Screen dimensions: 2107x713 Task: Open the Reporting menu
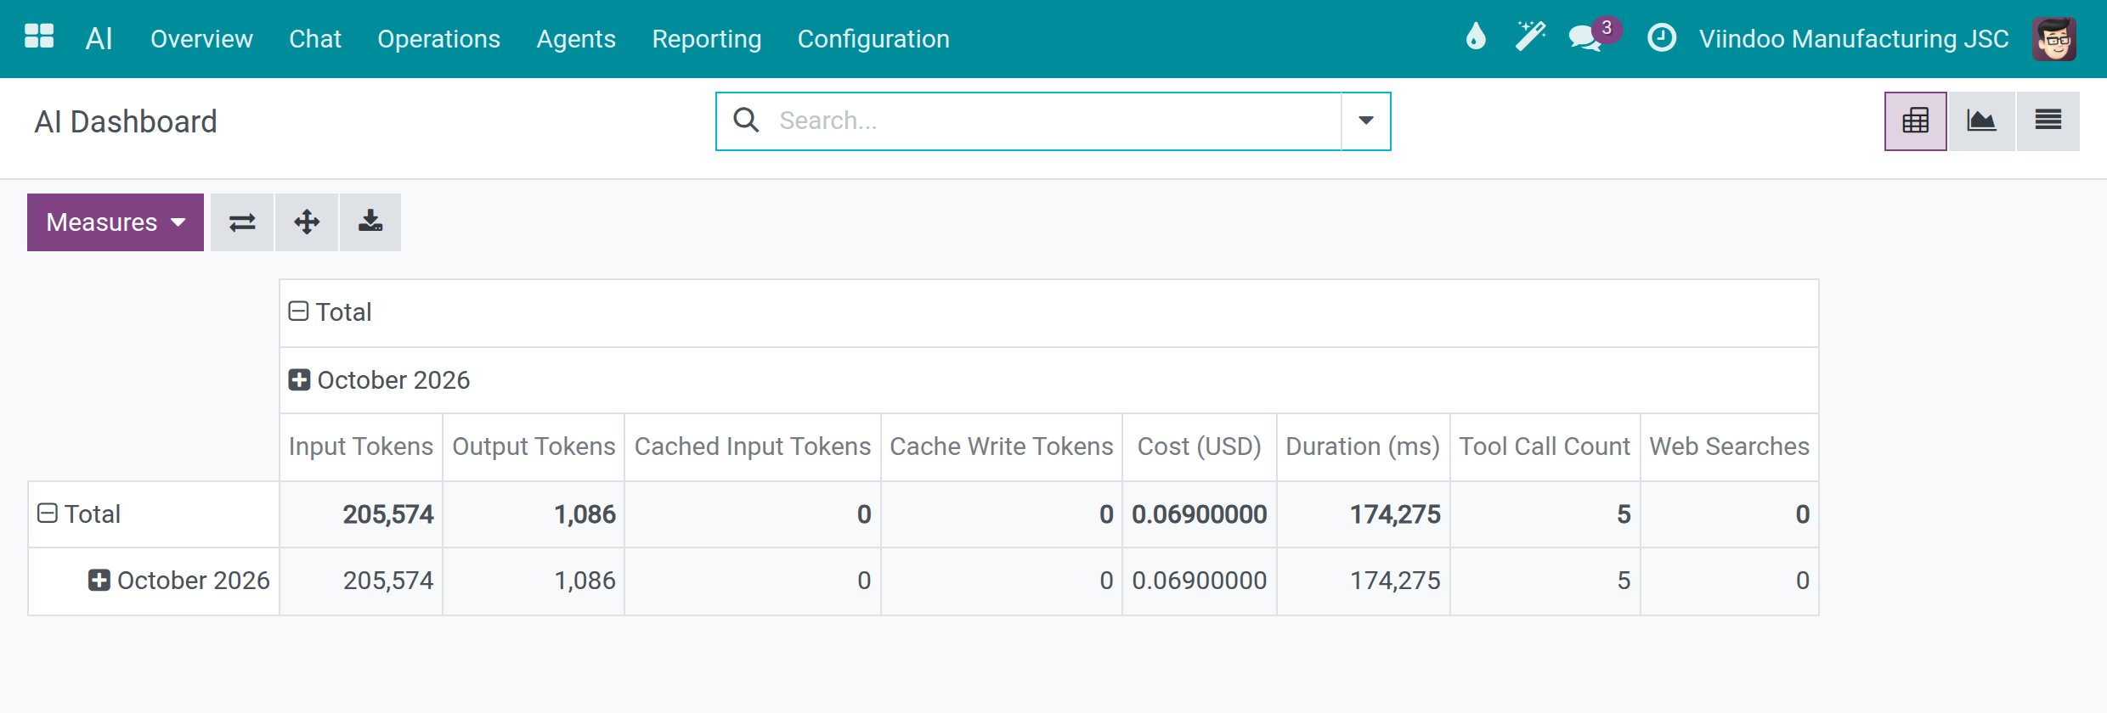pos(707,39)
